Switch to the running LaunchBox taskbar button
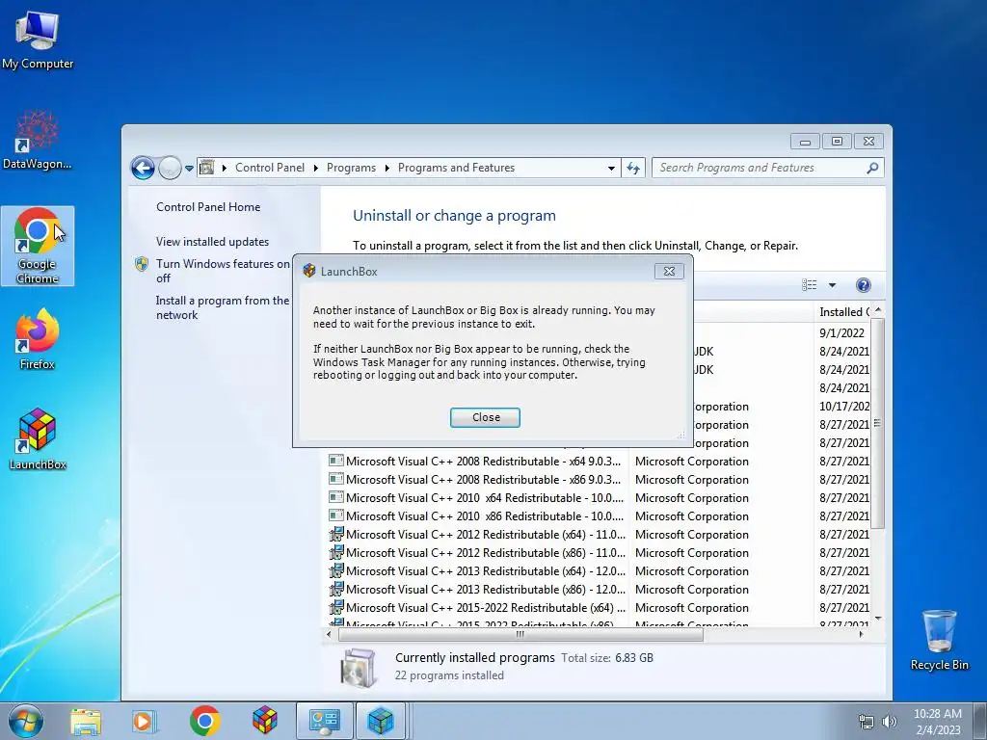This screenshot has width=987, height=740. 381,721
